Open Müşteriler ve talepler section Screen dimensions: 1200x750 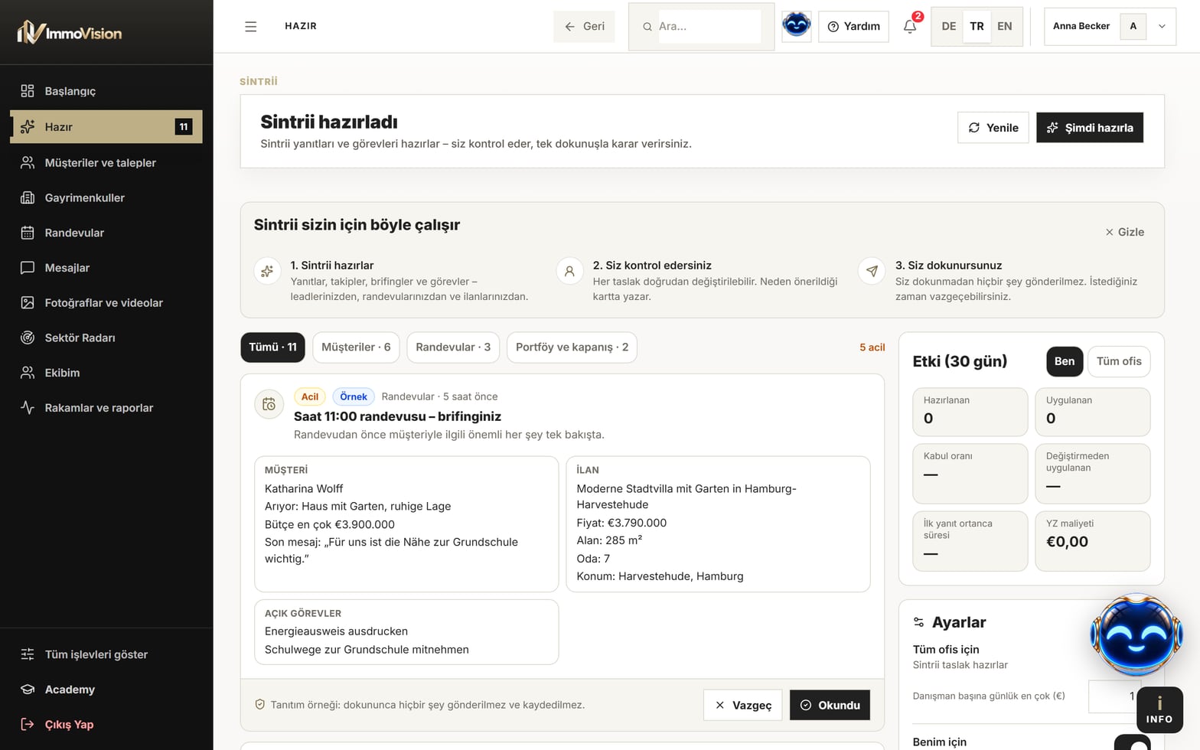pos(106,162)
